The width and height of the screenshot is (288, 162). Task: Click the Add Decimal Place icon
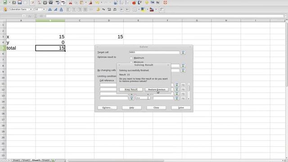pyautogui.click(x=109, y=9)
